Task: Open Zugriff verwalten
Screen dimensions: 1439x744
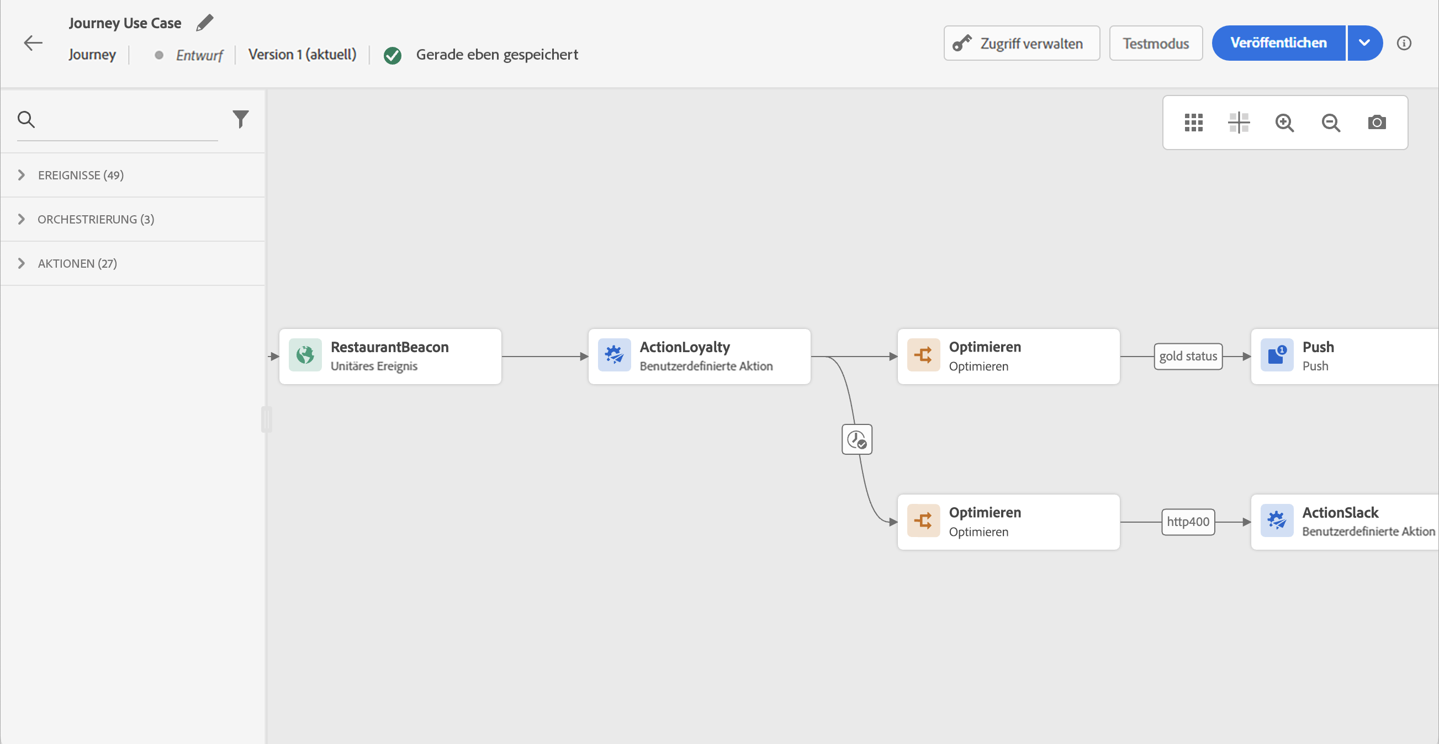Action: tap(1021, 43)
